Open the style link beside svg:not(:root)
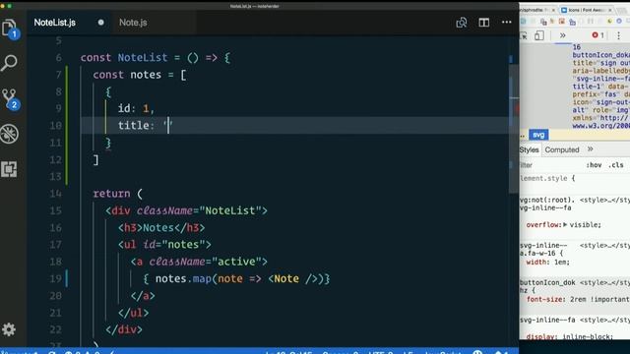This screenshot has height=354, width=630. [604, 200]
